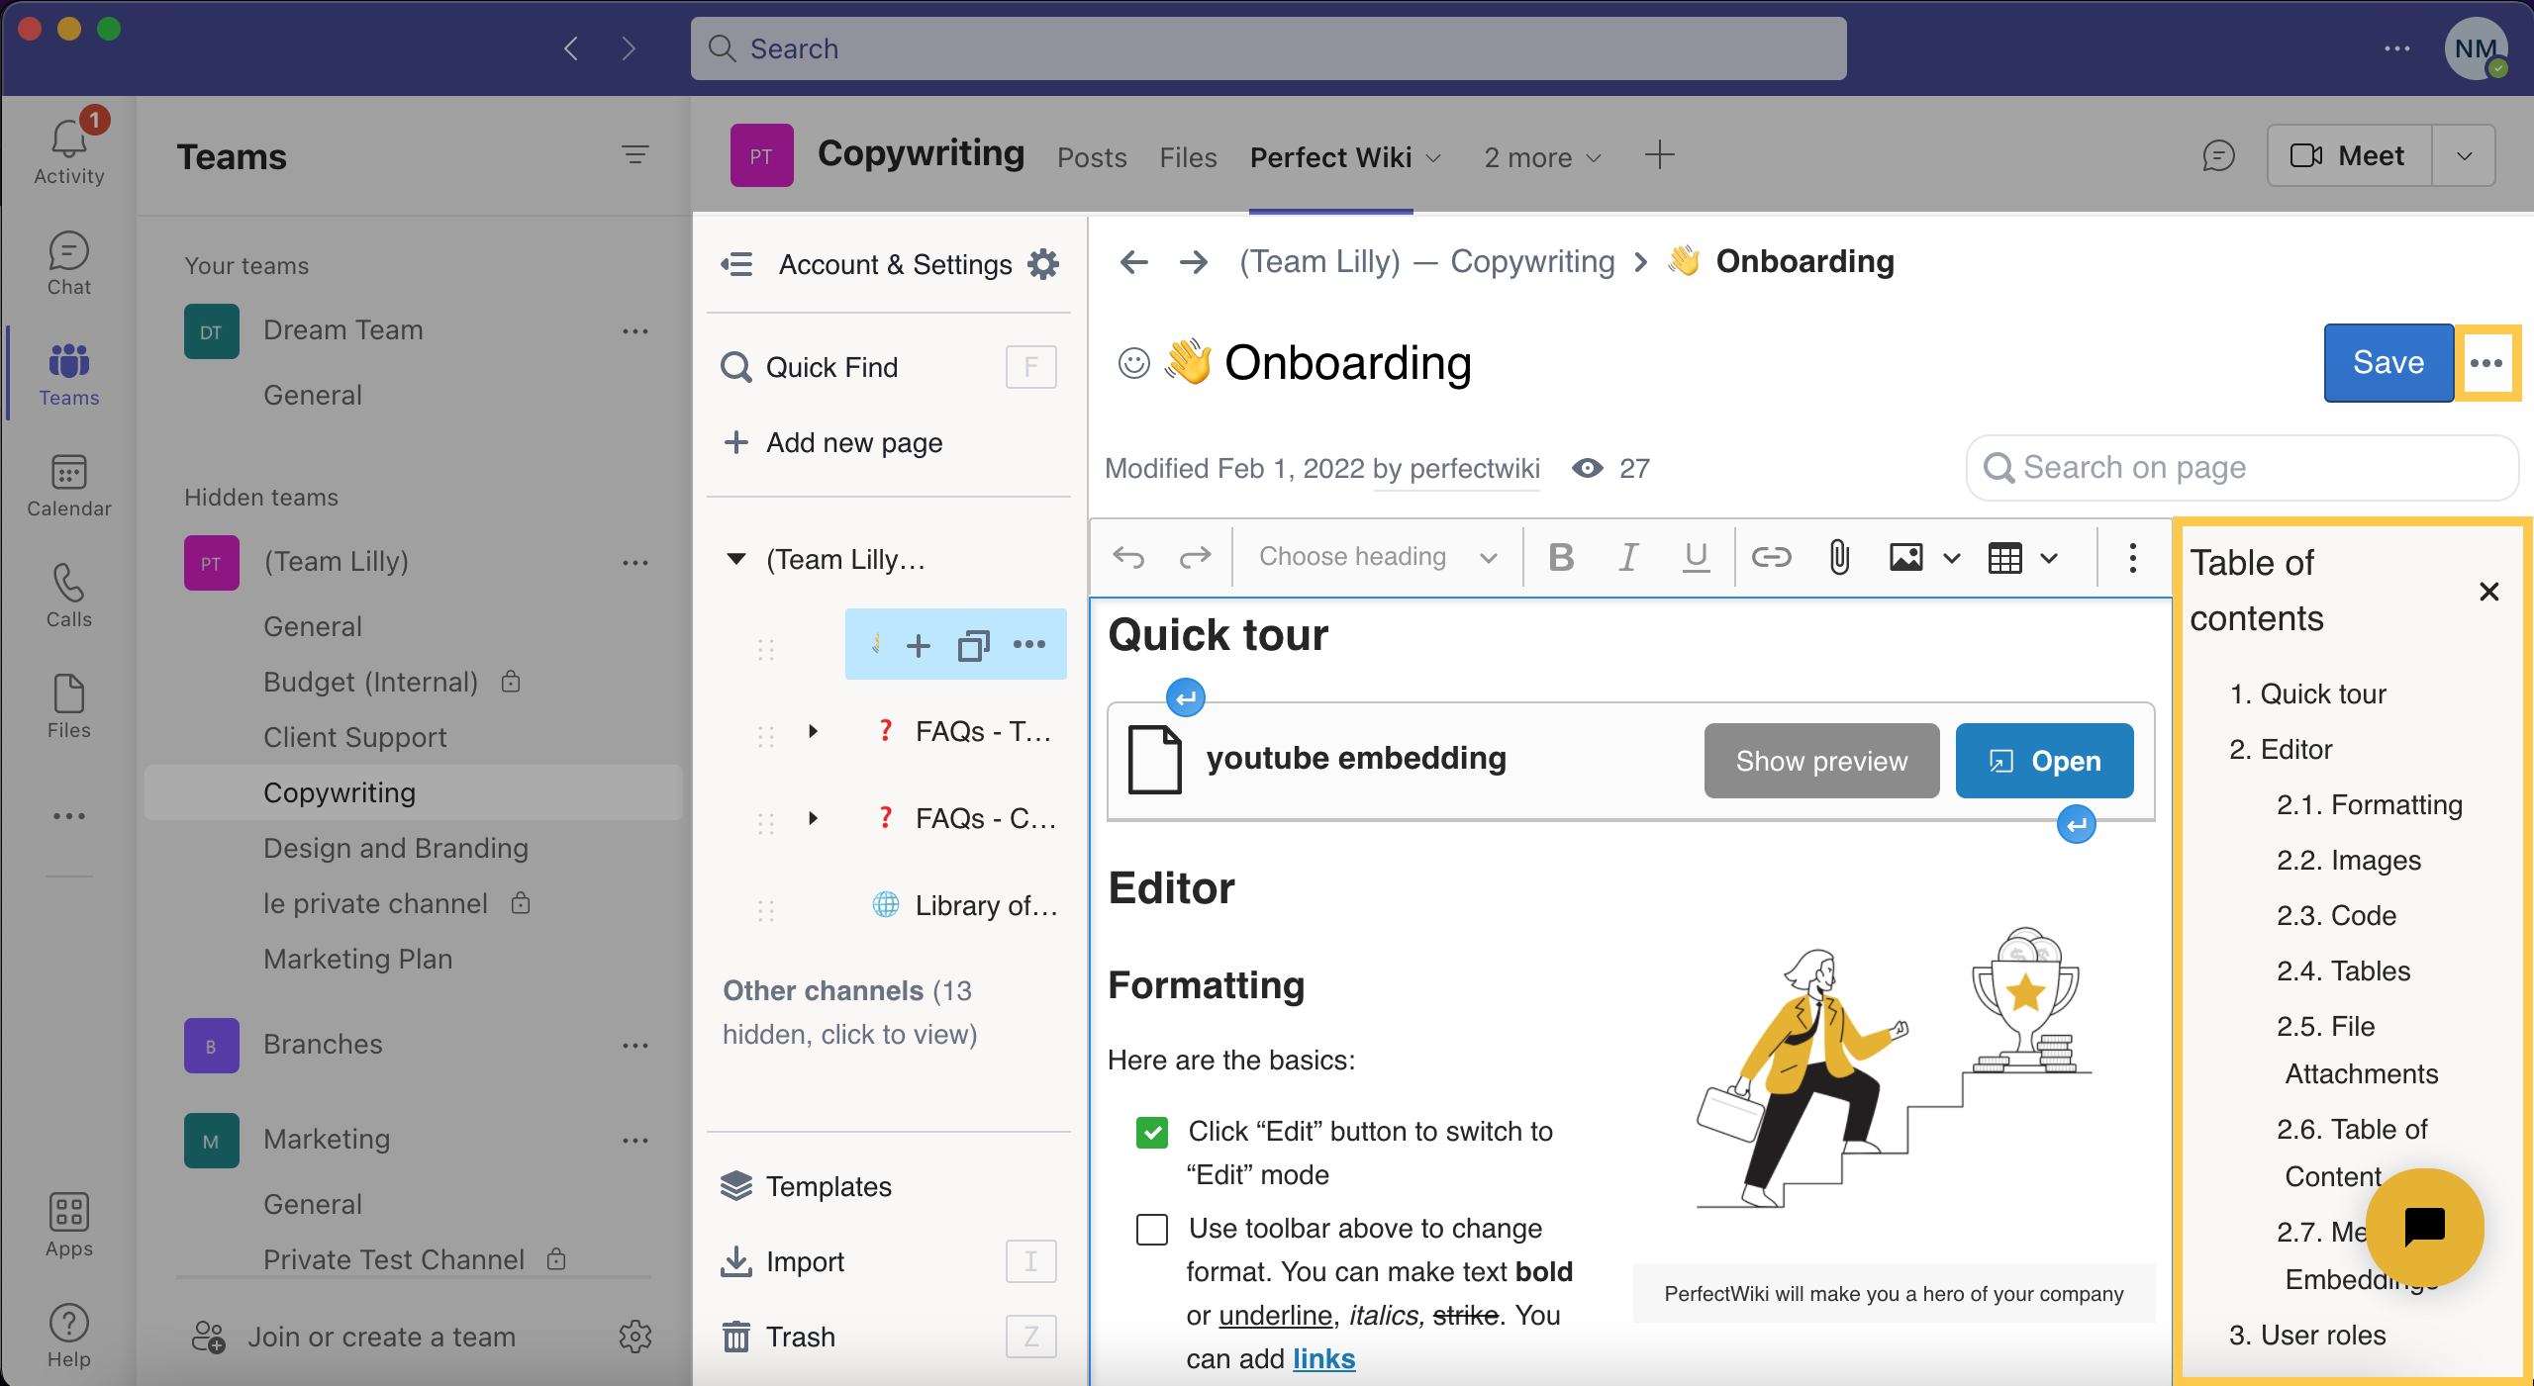This screenshot has height=1386, width=2534.
Task: Open the Help icon
Action: pyautogui.click(x=69, y=1336)
